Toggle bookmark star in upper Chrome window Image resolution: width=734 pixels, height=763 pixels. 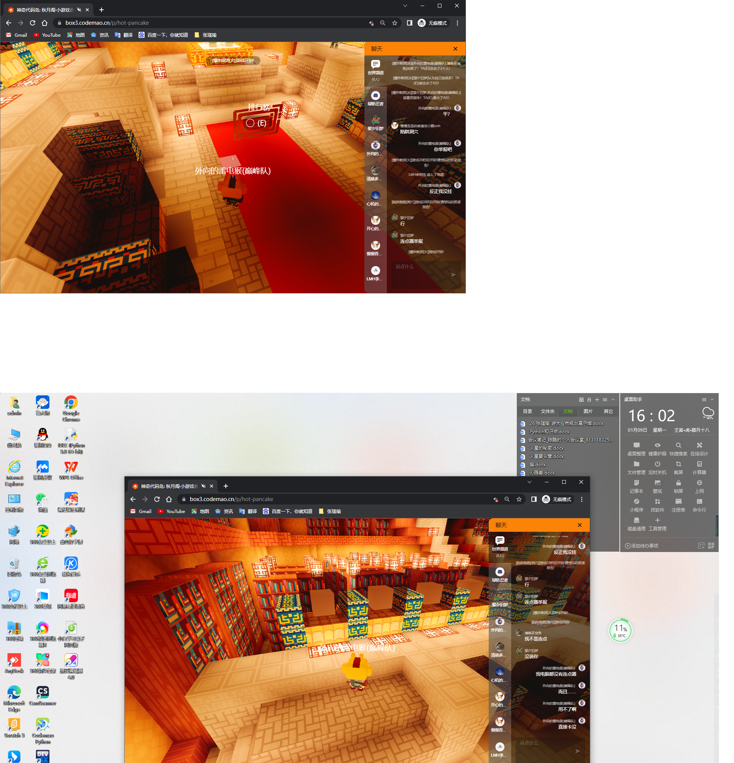tap(395, 23)
